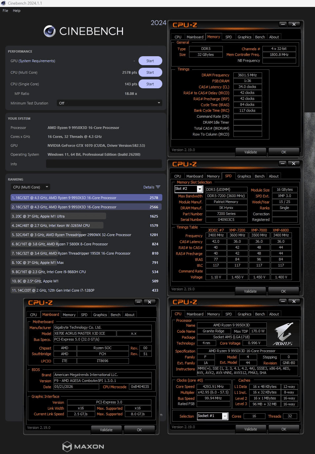
Task: Switch to Mainboard tab in Memory window
Action: [195, 37]
